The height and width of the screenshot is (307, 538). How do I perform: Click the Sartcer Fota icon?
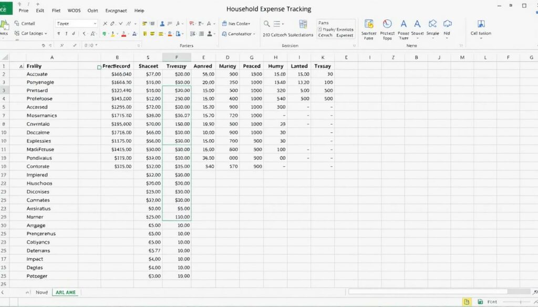click(x=369, y=24)
